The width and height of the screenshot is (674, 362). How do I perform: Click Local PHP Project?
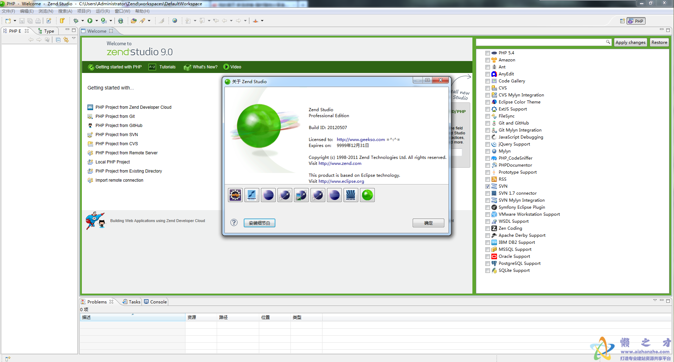pos(113,162)
